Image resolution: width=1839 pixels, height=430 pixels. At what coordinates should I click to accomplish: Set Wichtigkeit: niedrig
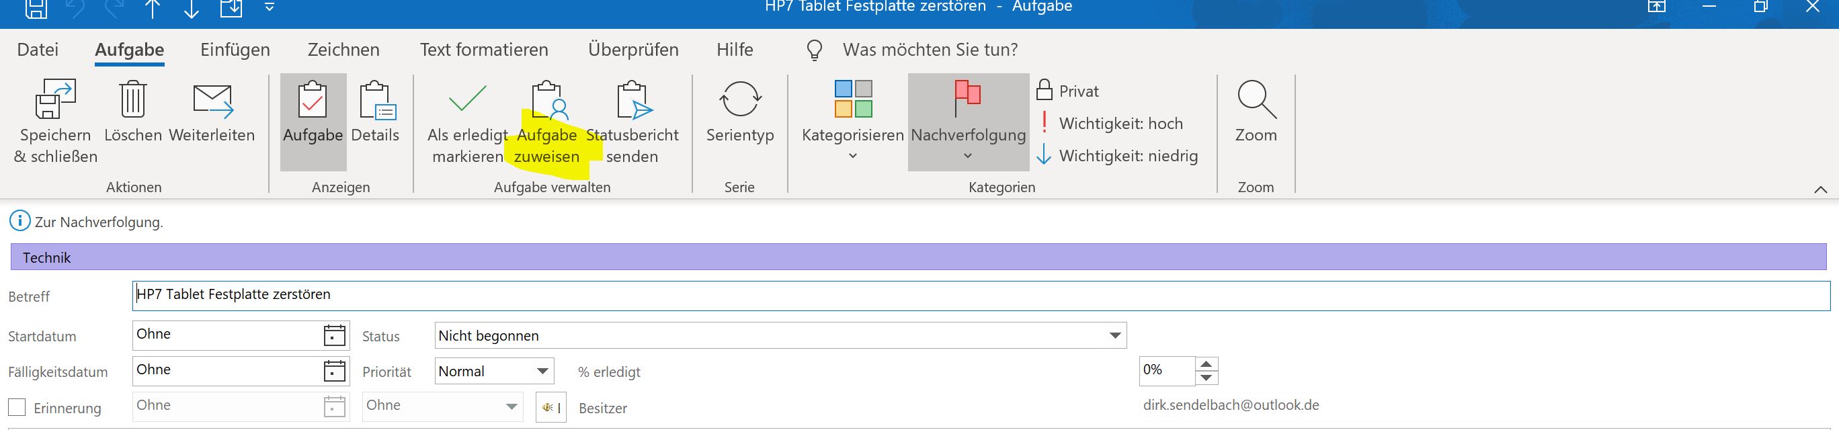[1117, 155]
